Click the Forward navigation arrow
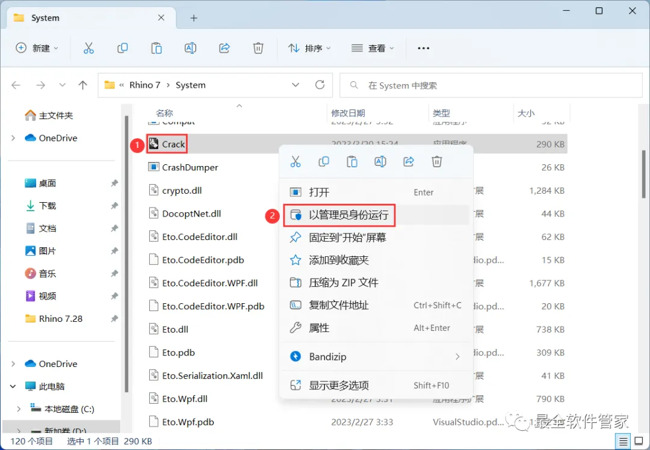Viewport: 650px width, 450px height. (41, 85)
